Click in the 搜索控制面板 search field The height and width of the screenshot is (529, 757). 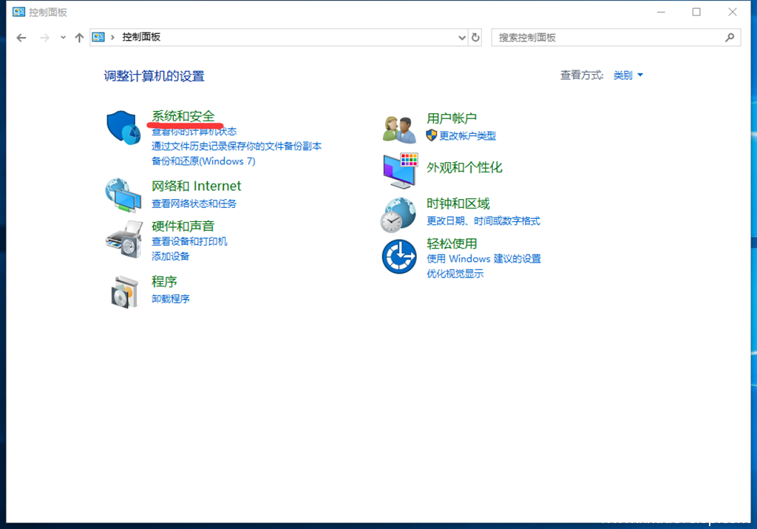coord(606,37)
